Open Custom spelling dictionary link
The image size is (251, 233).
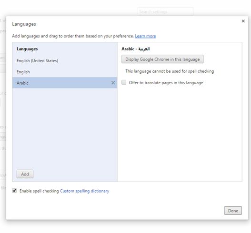coord(84,191)
